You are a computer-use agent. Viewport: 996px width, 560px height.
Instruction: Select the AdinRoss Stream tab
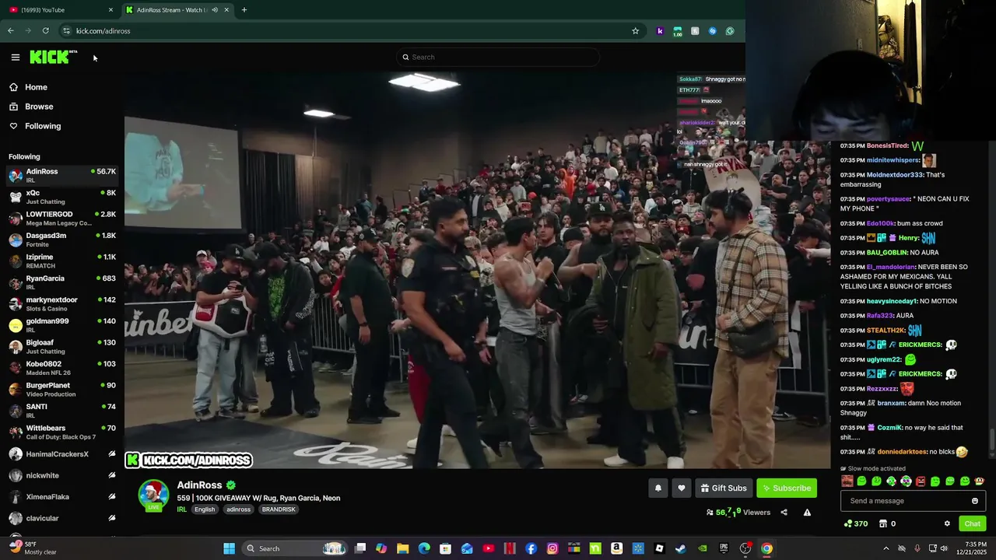point(177,10)
